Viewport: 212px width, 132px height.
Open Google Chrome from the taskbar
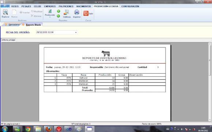pos(28,129)
